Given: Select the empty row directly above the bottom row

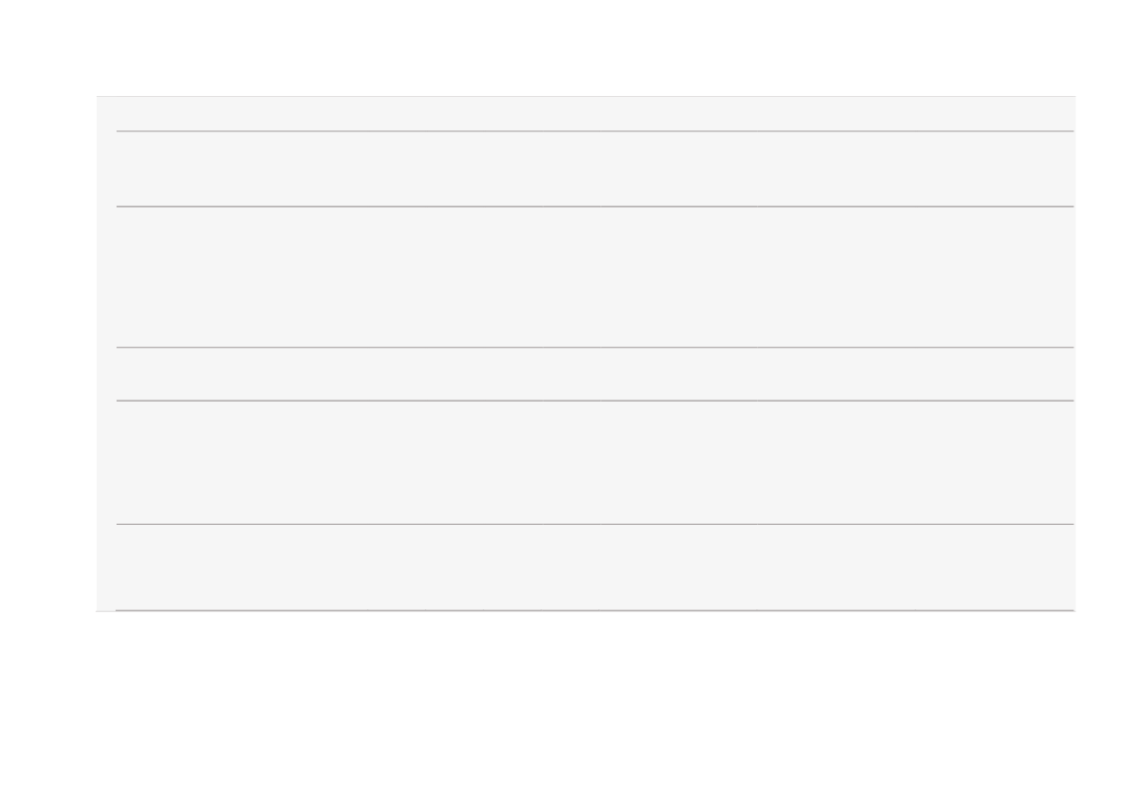Looking at the screenshot, I should [596, 462].
